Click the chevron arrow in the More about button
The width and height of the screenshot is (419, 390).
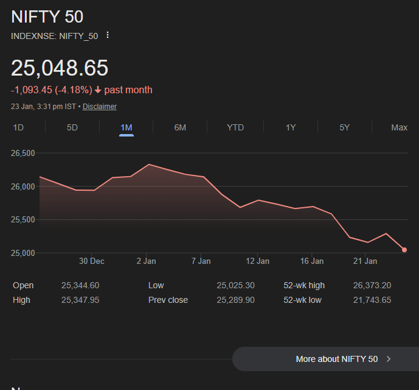(x=389, y=359)
